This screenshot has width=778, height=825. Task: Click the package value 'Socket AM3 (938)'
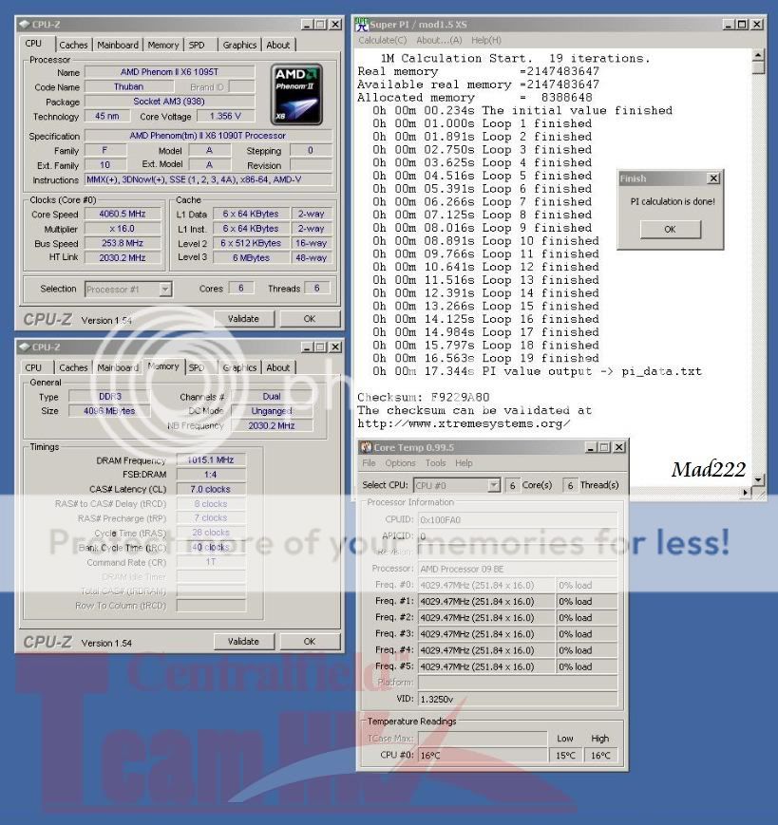[169, 102]
